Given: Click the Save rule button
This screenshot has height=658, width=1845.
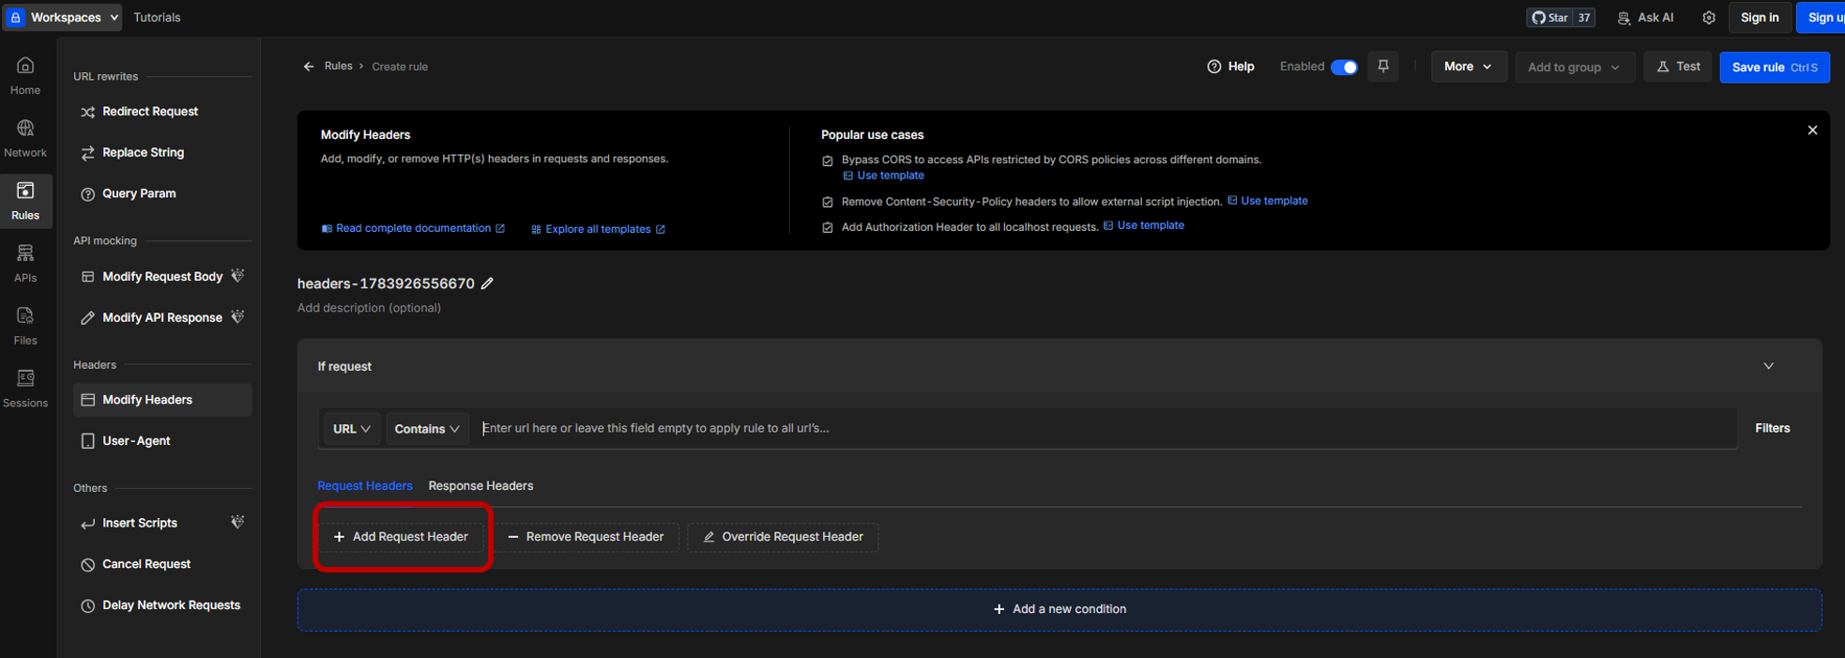Looking at the screenshot, I should click(1775, 67).
